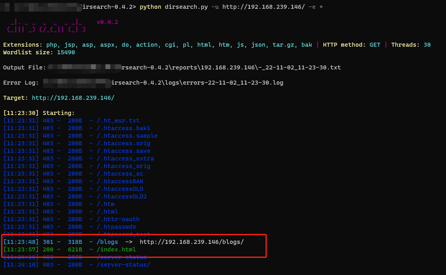Click the Wordlist size value 15490
Viewport: 446px width, 275px height.
point(66,52)
